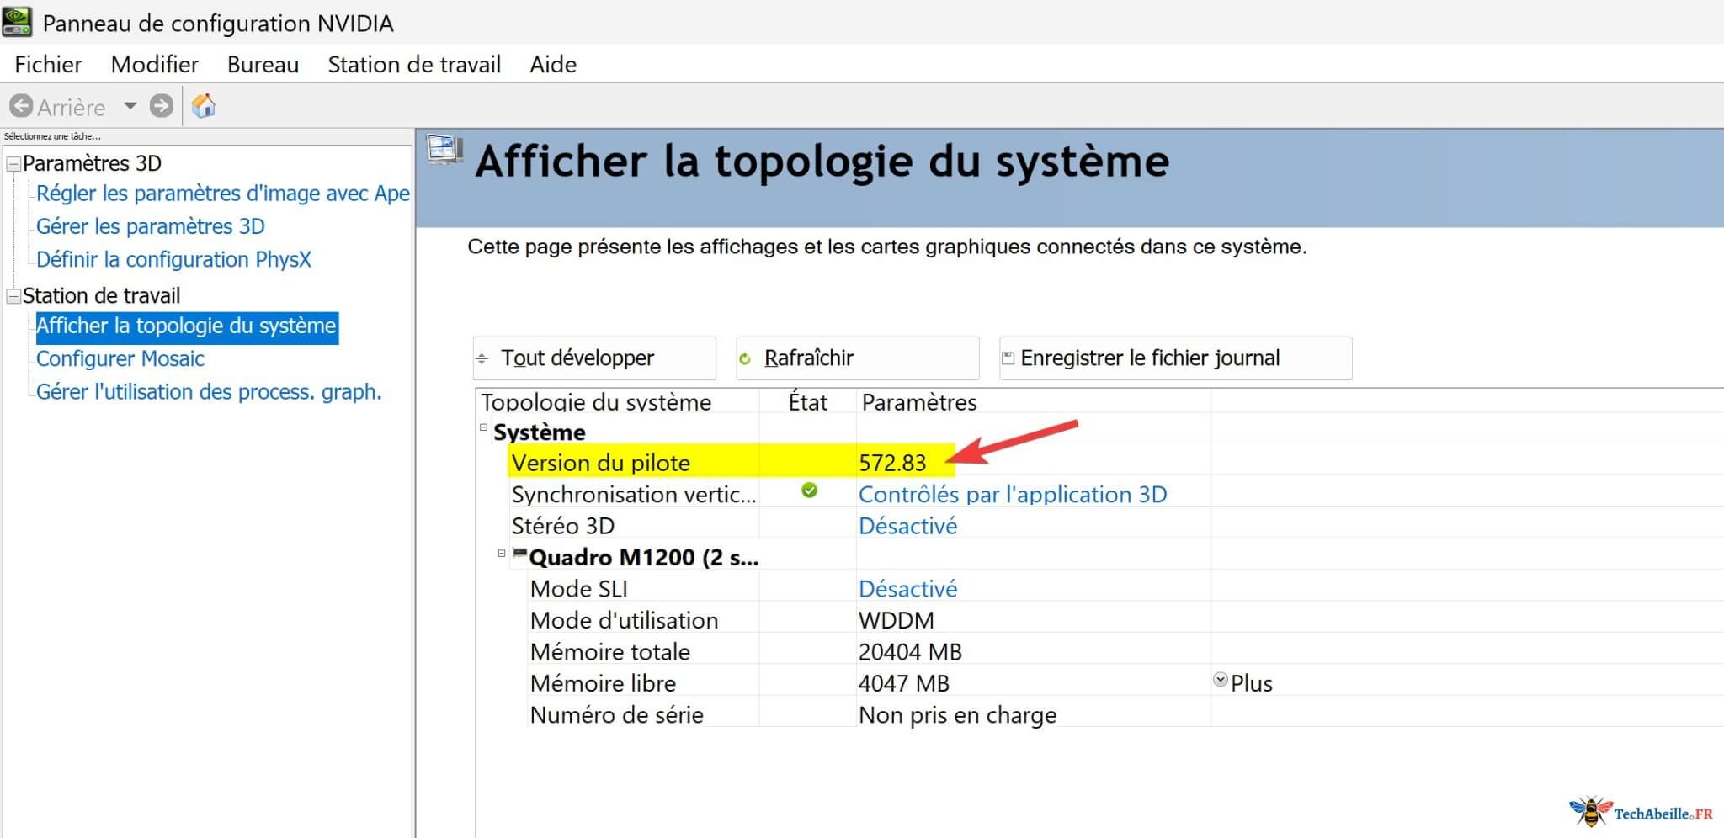Click the forward navigation arrow icon
This screenshot has height=838, width=1724.
161,106
